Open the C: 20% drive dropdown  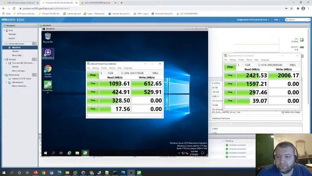136,73
